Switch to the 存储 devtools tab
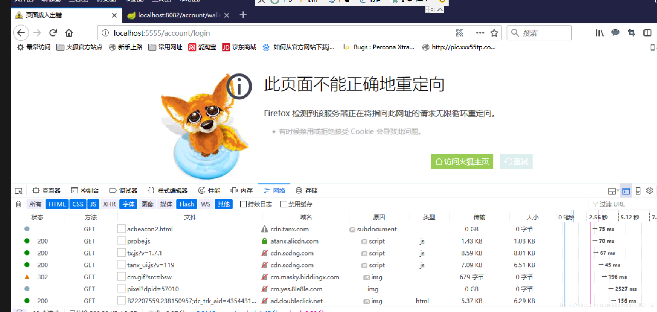This screenshot has width=657, height=312. tap(307, 191)
